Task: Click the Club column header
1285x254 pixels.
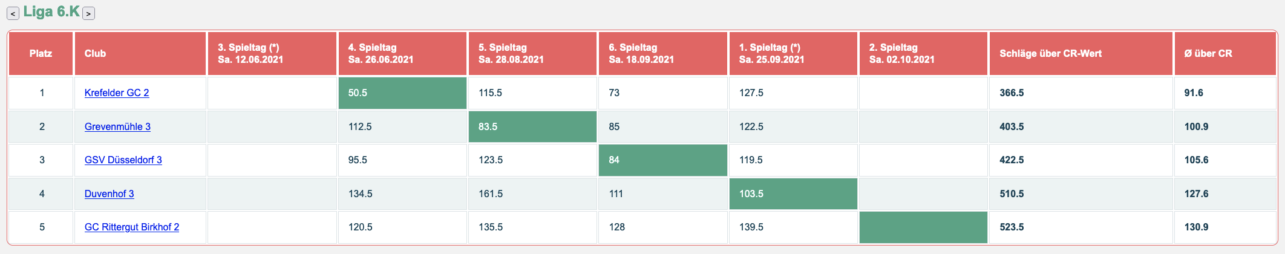Action: [x=96, y=53]
